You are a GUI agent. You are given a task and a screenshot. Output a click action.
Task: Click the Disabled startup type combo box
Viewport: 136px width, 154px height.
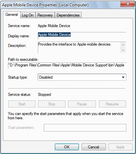pos(82,77)
